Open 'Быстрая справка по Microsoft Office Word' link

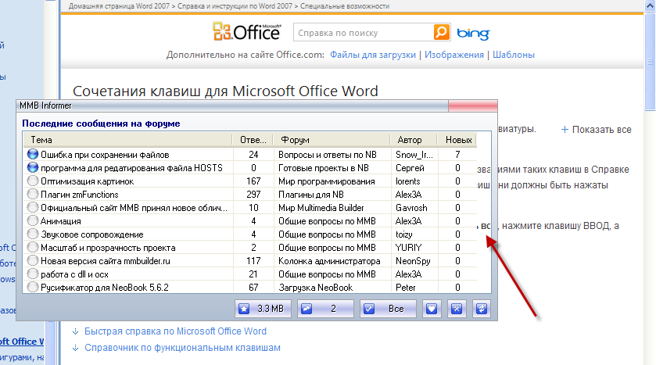pos(175,331)
